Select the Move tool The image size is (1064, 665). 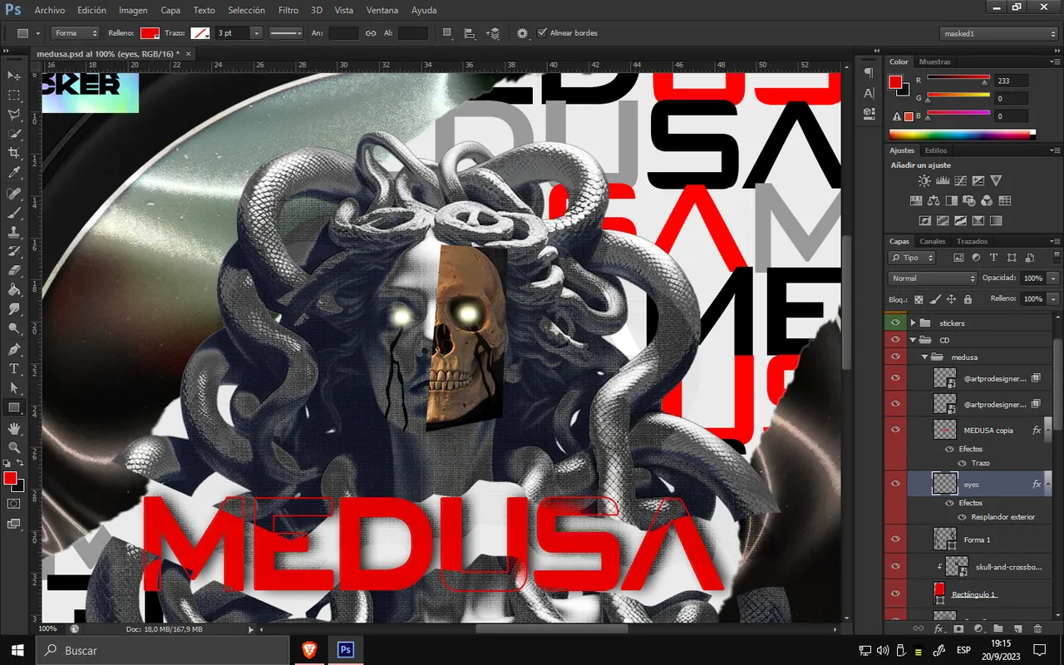(x=14, y=76)
